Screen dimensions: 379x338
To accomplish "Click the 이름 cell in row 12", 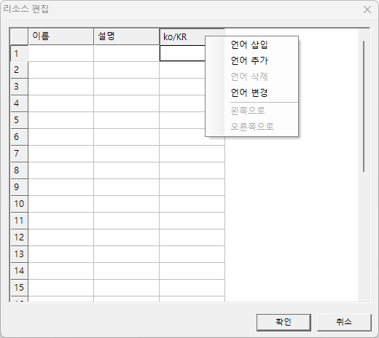I will click(61, 237).
